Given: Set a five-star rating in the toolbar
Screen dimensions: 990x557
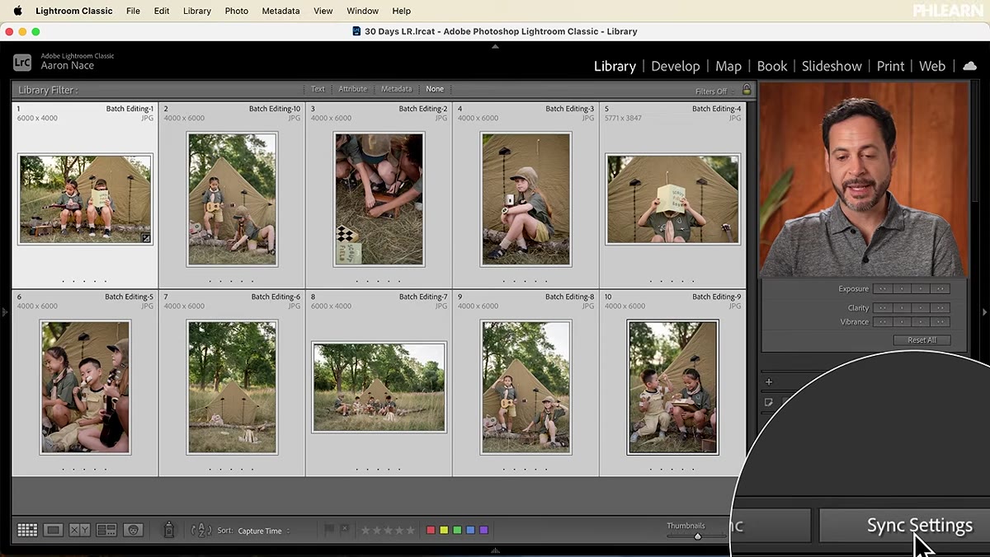Looking at the screenshot, I should [411, 531].
